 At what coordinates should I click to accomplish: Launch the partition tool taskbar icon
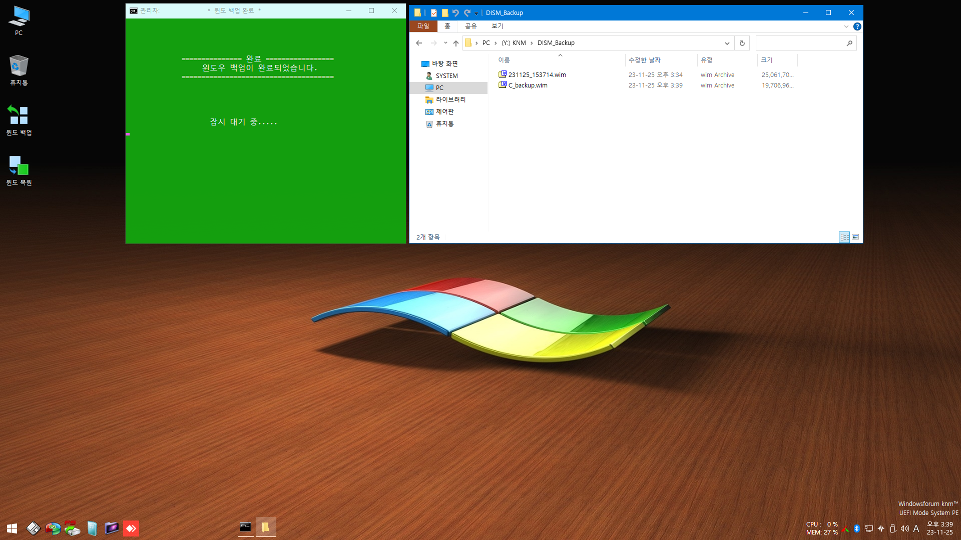tap(53, 528)
